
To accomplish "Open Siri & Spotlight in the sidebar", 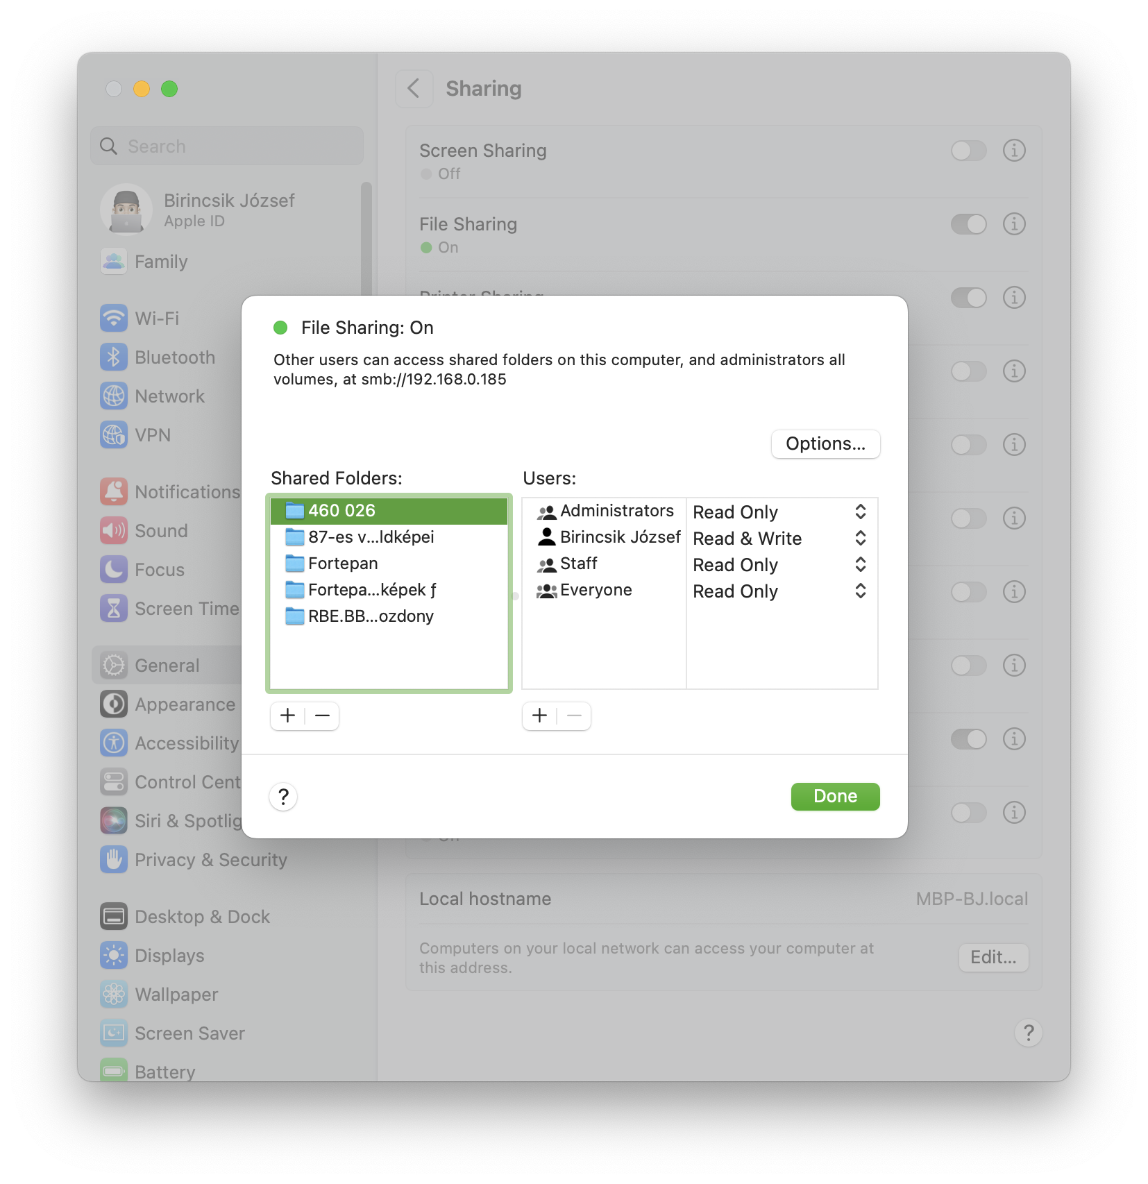I will click(170, 821).
